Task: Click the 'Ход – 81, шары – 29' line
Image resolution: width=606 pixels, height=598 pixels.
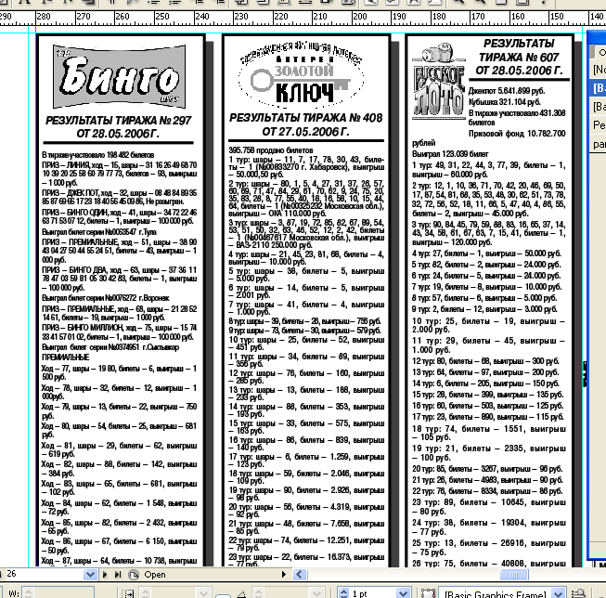Action: [119, 446]
